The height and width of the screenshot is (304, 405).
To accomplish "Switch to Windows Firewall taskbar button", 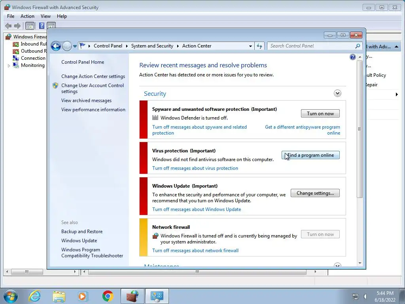I will click(x=132, y=296).
